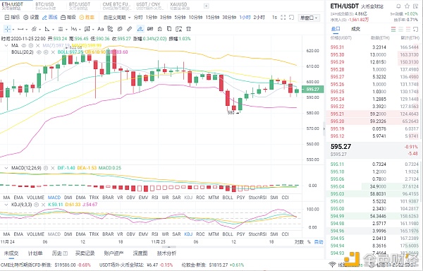423x271 pixels.
Task: Open the 计划单 planned orders tab
Action: (35, 253)
